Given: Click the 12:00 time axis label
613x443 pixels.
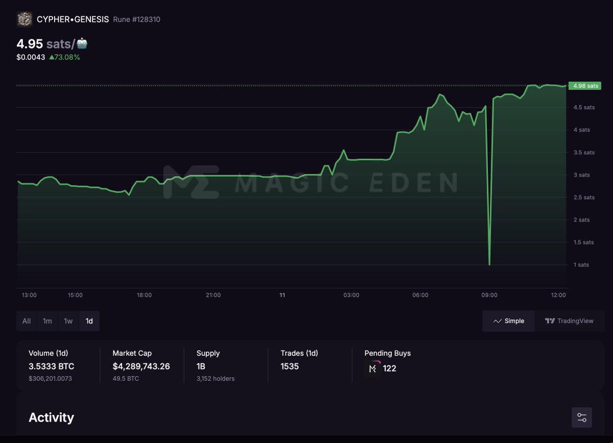Looking at the screenshot, I should 558,295.
